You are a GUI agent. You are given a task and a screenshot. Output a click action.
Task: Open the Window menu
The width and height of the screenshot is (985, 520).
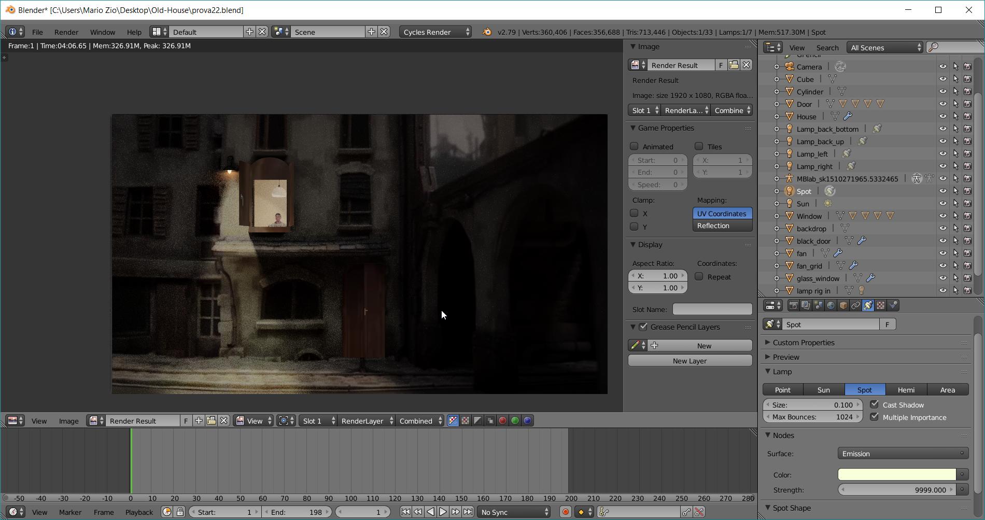coord(103,32)
